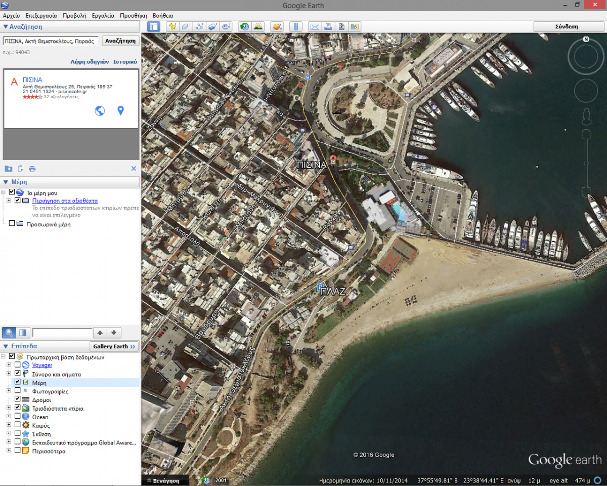Uncheck the Περιήγηση στα αξιοθέατα checkbox
Image resolution: width=607 pixels, height=486 pixels.
(18, 200)
